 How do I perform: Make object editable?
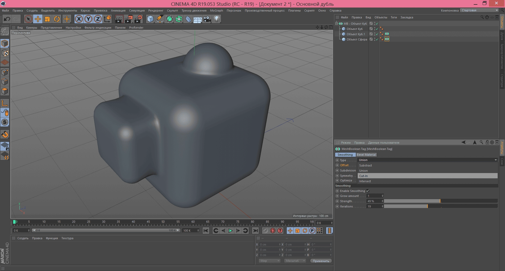[x=5, y=32]
